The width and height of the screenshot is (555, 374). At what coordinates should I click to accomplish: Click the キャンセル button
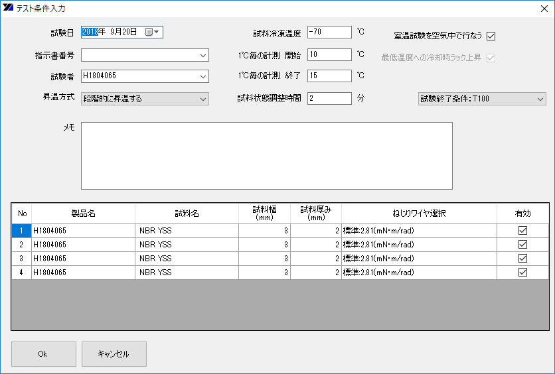point(114,354)
